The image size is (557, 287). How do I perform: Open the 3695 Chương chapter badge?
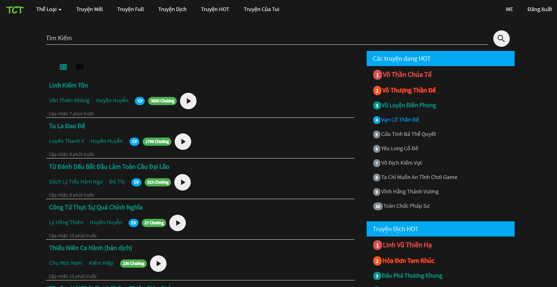pyautogui.click(x=162, y=101)
